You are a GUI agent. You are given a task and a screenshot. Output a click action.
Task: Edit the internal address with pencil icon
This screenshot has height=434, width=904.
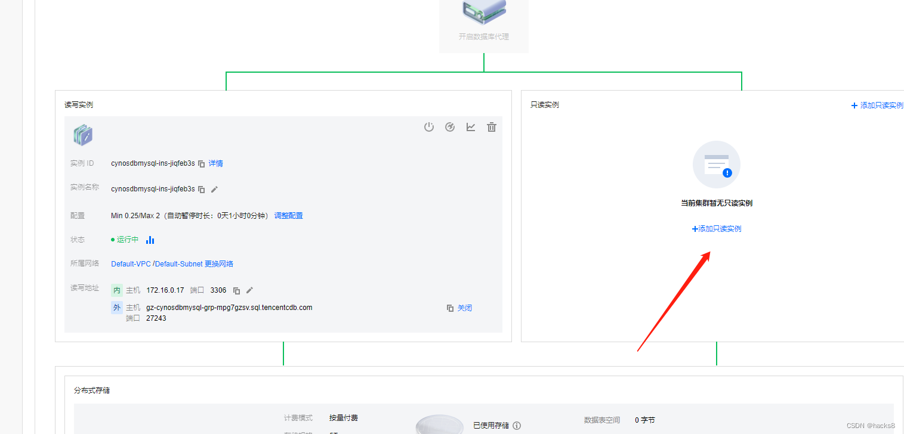(250, 290)
